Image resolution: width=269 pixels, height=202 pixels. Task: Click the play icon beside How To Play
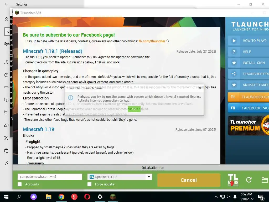[234, 41]
